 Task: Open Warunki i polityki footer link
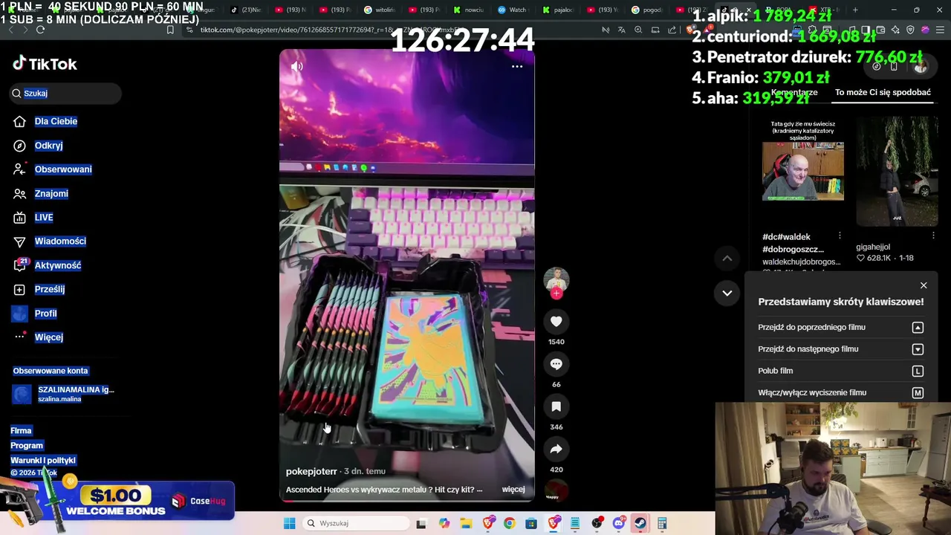pyautogui.click(x=43, y=461)
